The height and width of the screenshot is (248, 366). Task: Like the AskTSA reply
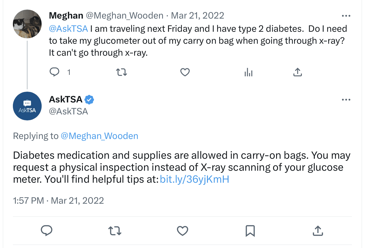click(x=182, y=231)
